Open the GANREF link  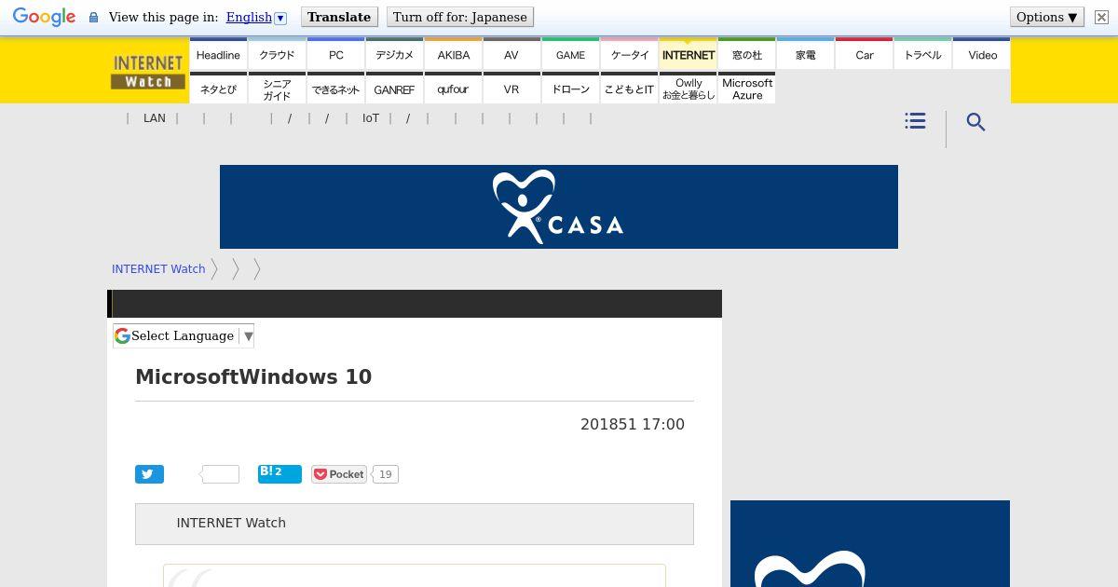pos(394,89)
